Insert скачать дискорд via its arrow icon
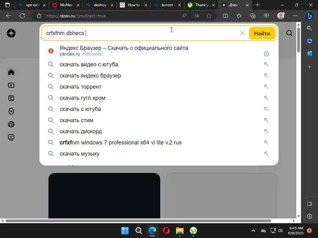 tap(266, 131)
